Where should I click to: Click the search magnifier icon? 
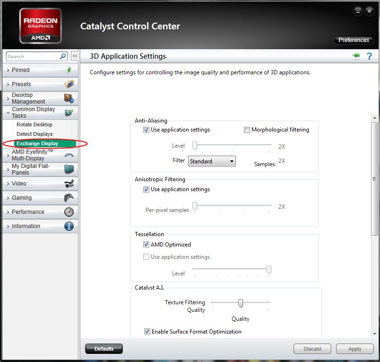[63, 56]
